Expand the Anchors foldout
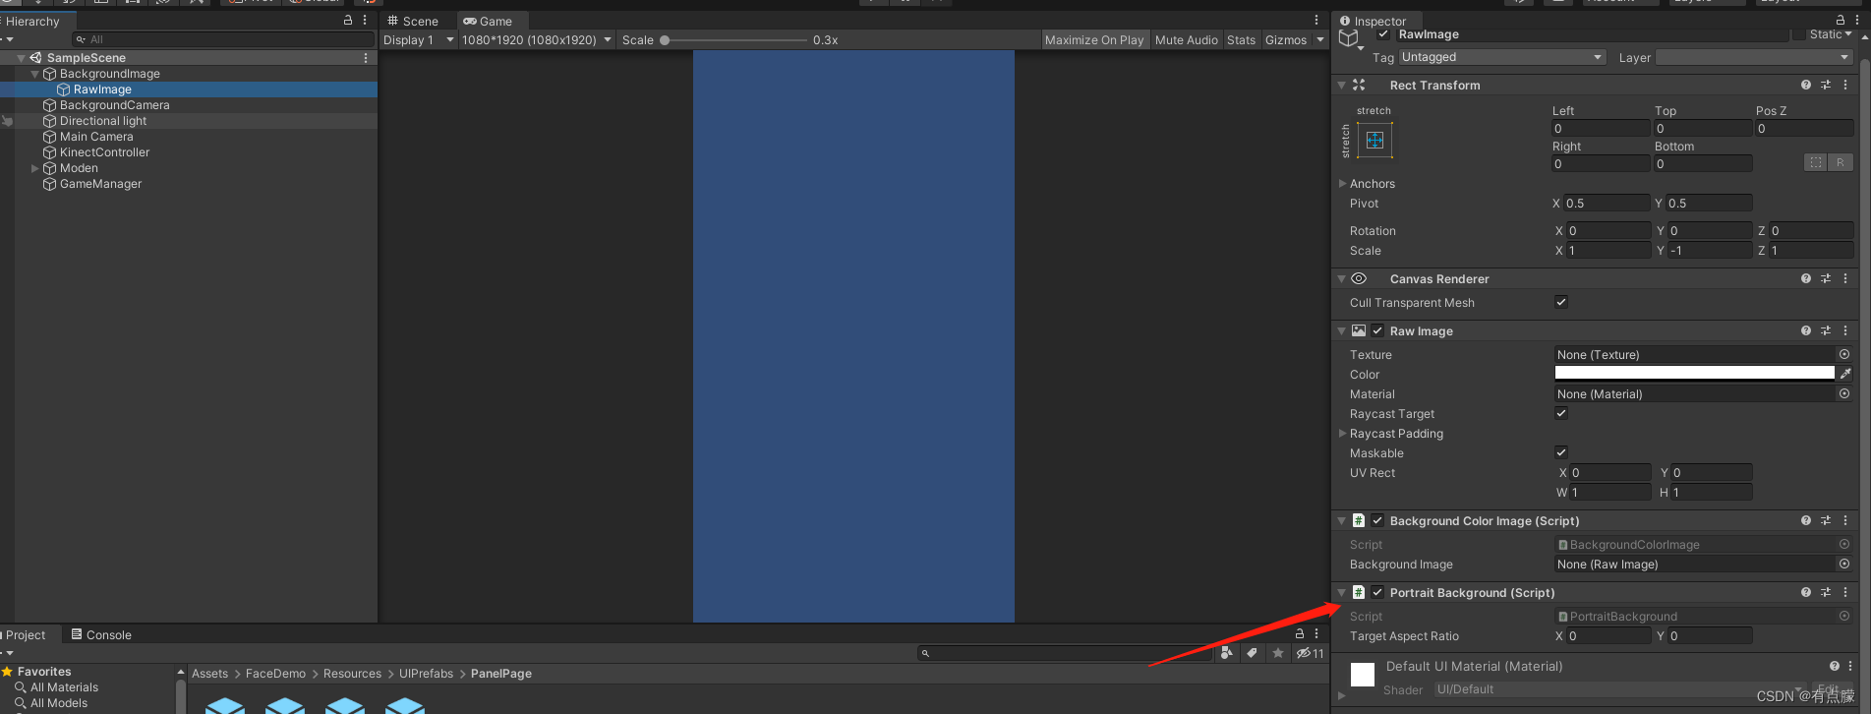 pos(1342,184)
